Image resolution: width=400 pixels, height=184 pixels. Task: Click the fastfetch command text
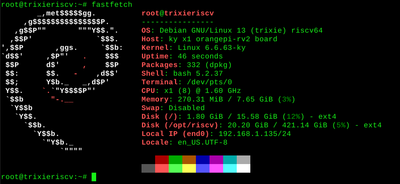(112, 5)
